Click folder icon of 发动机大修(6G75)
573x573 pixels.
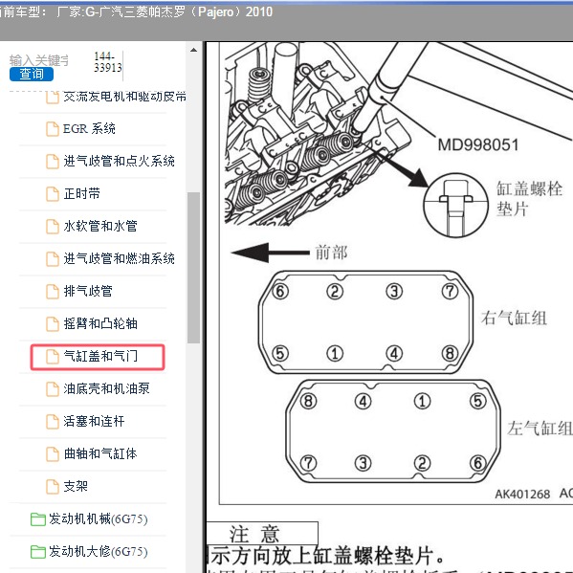pos(37,552)
